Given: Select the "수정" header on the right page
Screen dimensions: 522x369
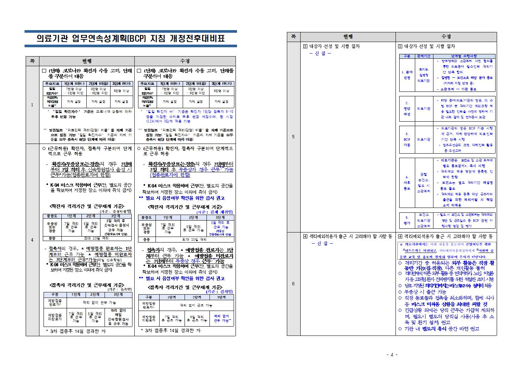Looking at the screenshot, I should (x=446, y=37).
